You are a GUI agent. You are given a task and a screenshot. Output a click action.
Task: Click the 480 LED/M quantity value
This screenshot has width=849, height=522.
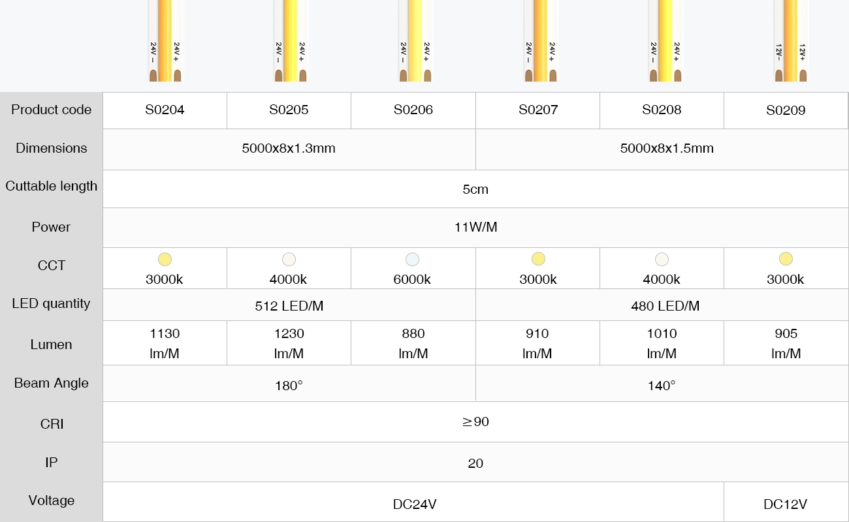pos(665,306)
